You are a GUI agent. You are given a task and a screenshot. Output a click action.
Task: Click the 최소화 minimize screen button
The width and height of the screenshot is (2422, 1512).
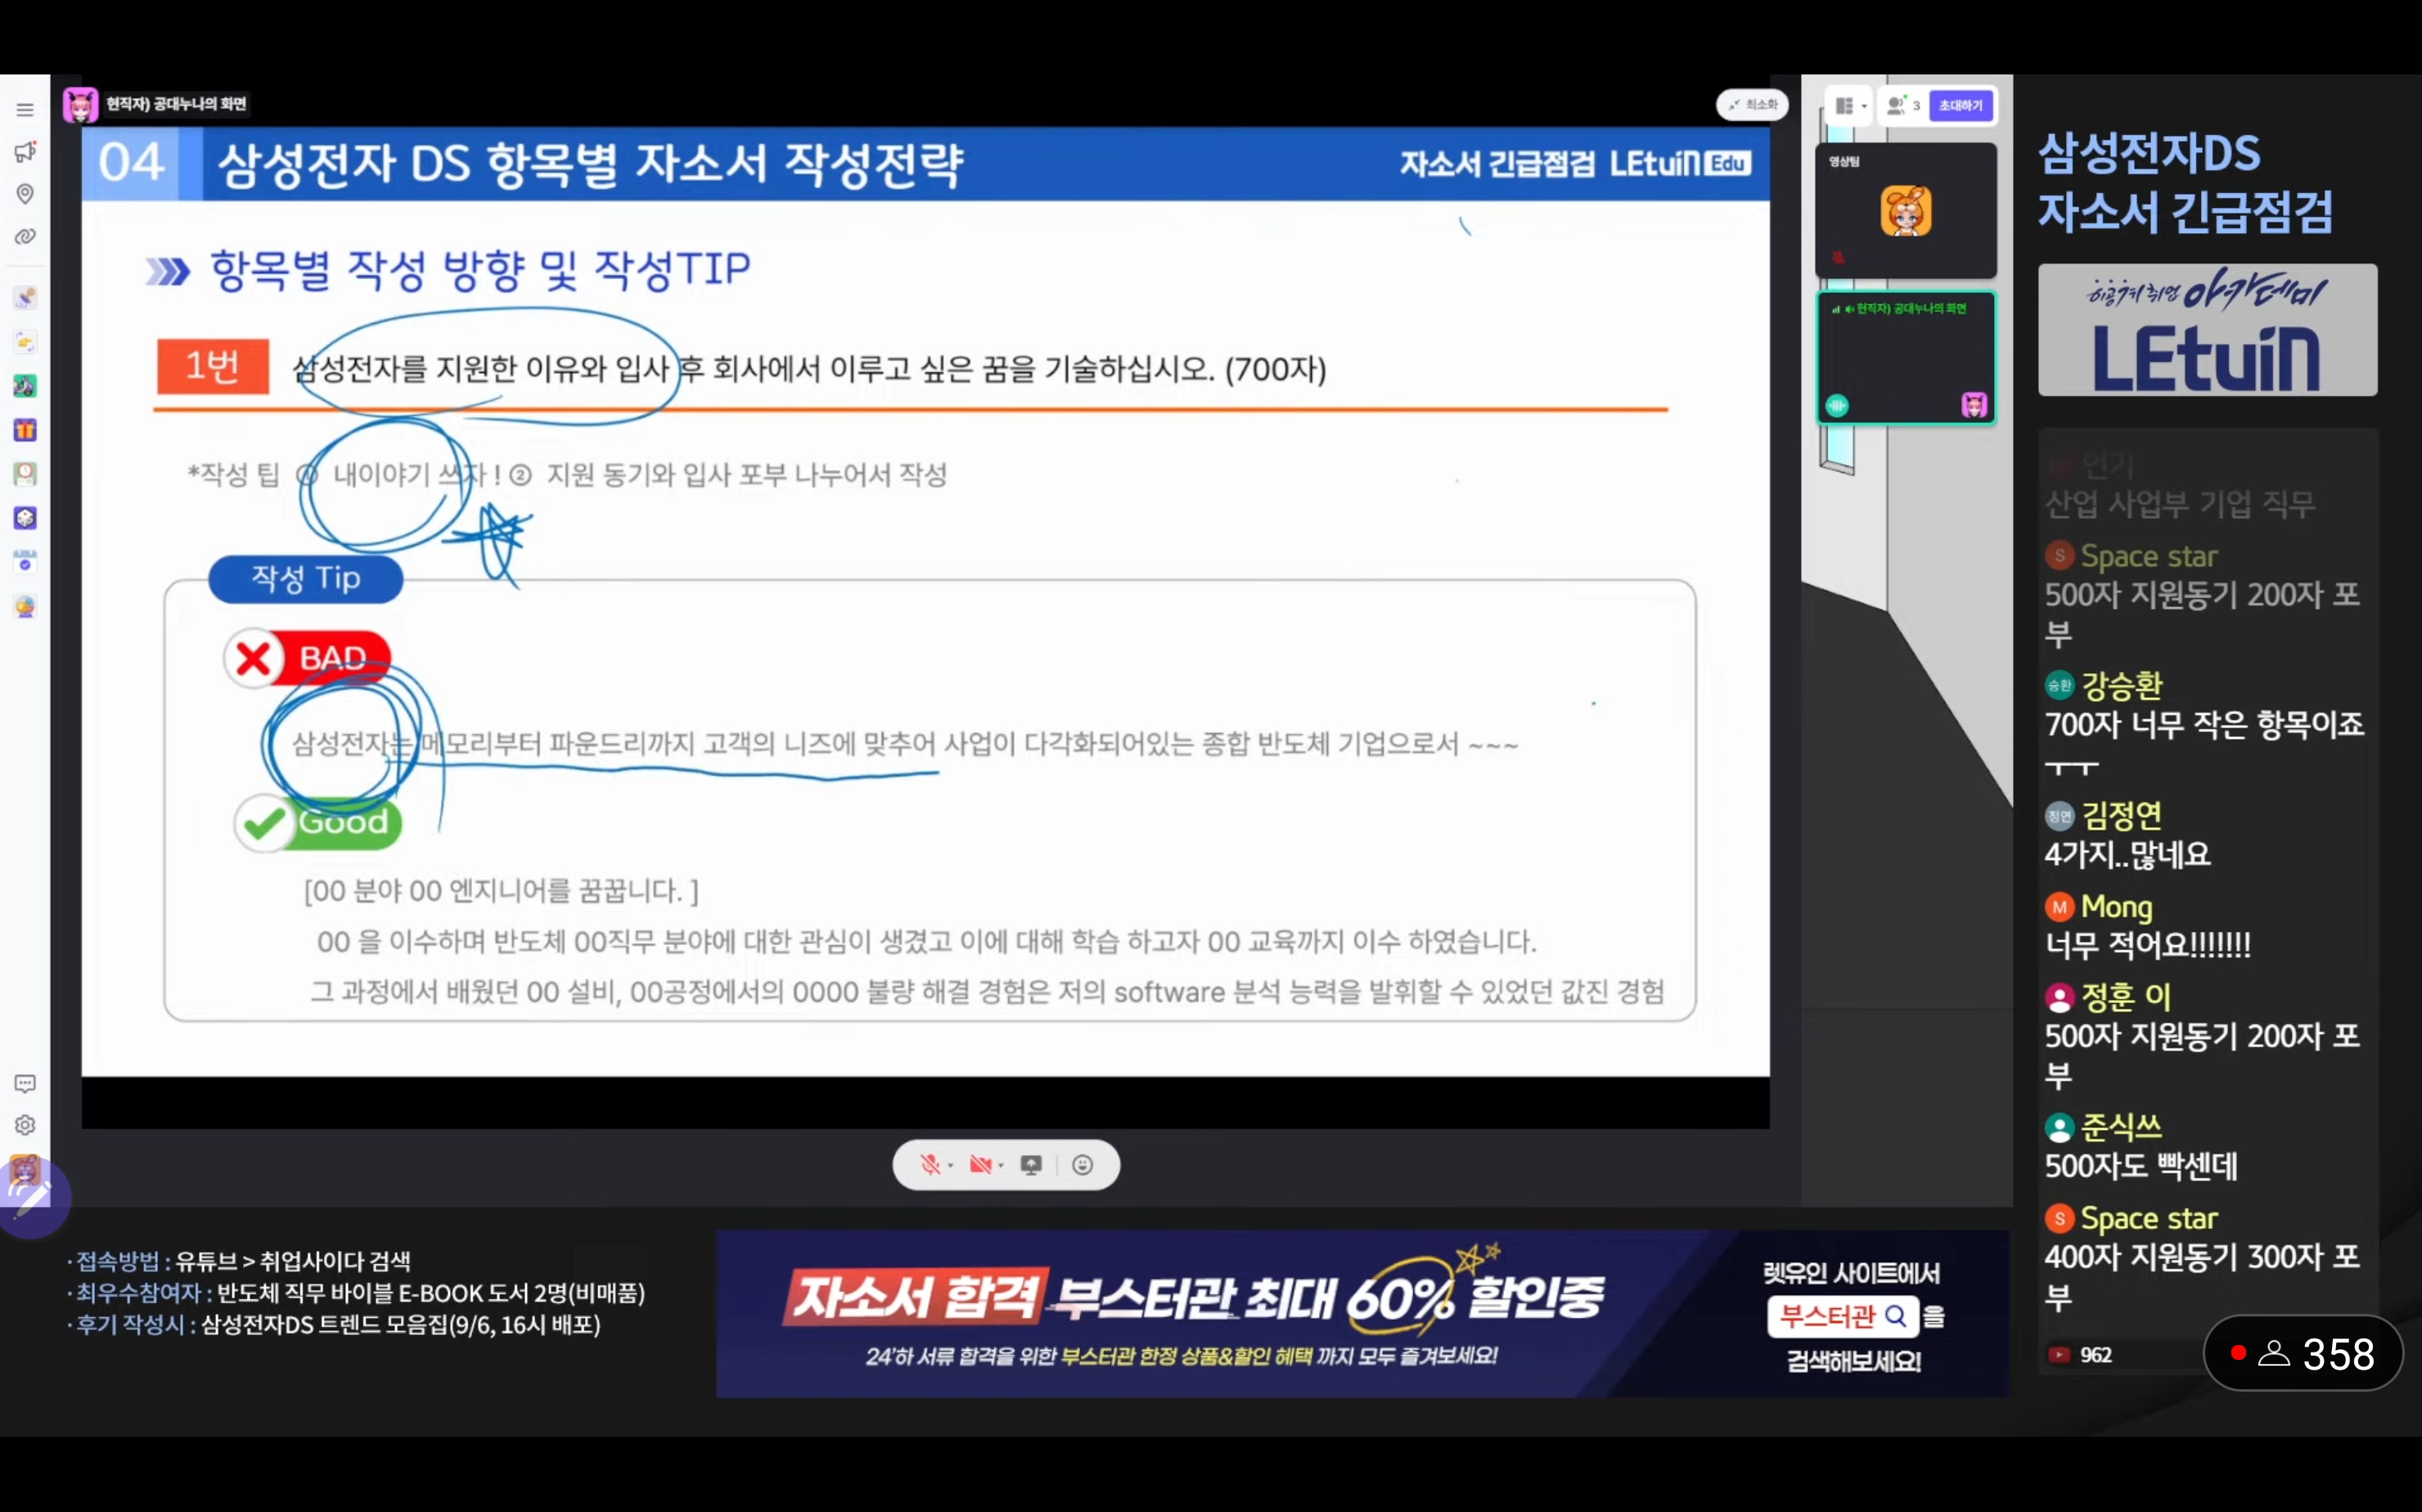(1752, 105)
